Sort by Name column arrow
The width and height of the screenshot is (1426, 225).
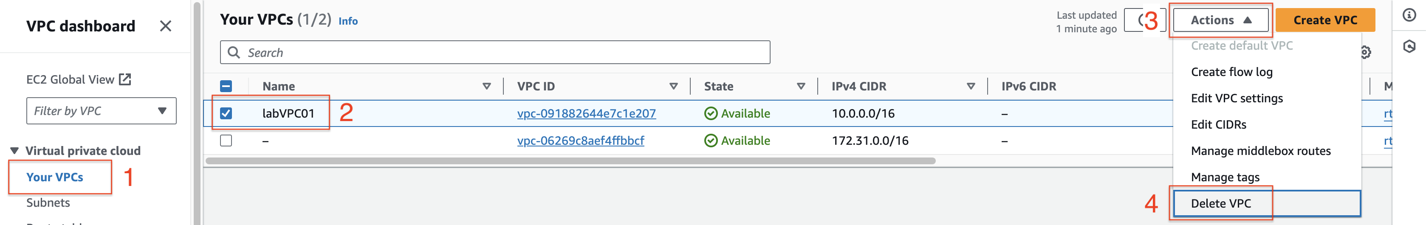click(x=486, y=86)
